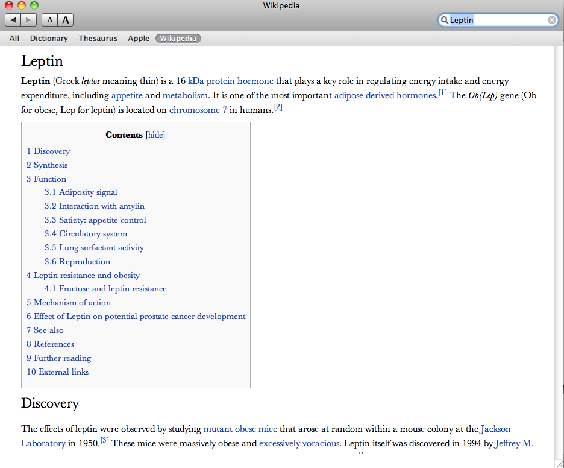Open the mutant obese mice link
This screenshot has width=564, height=468.
[240, 429]
